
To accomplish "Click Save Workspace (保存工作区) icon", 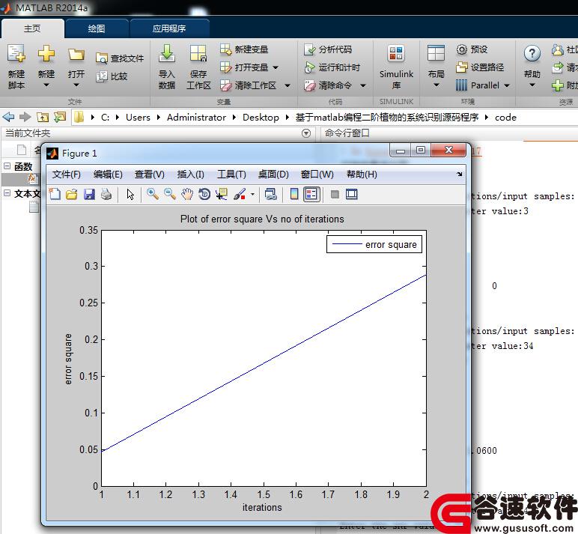I will (x=198, y=54).
